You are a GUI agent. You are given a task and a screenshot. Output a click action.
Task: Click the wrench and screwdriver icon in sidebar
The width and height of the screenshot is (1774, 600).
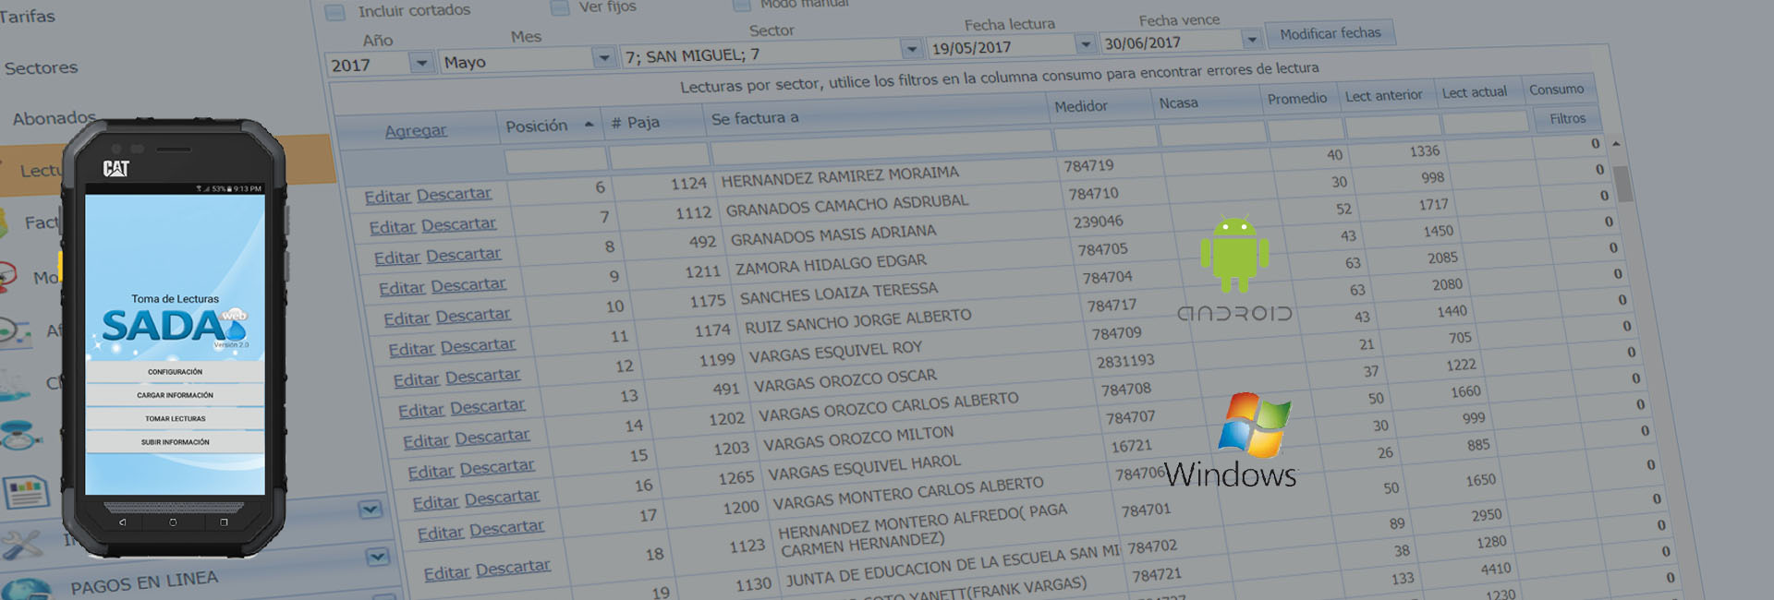(22, 545)
